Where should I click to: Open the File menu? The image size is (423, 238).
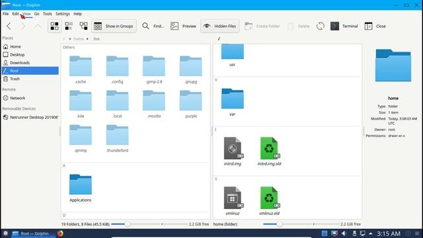(x=6, y=14)
